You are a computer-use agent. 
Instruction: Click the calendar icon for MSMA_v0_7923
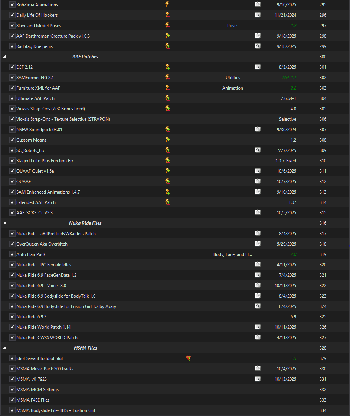click(x=258, y=379)
